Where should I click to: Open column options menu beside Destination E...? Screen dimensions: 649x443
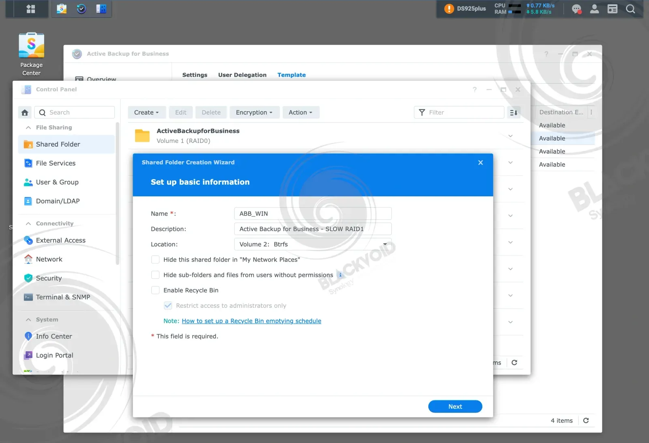coord(591,112)
